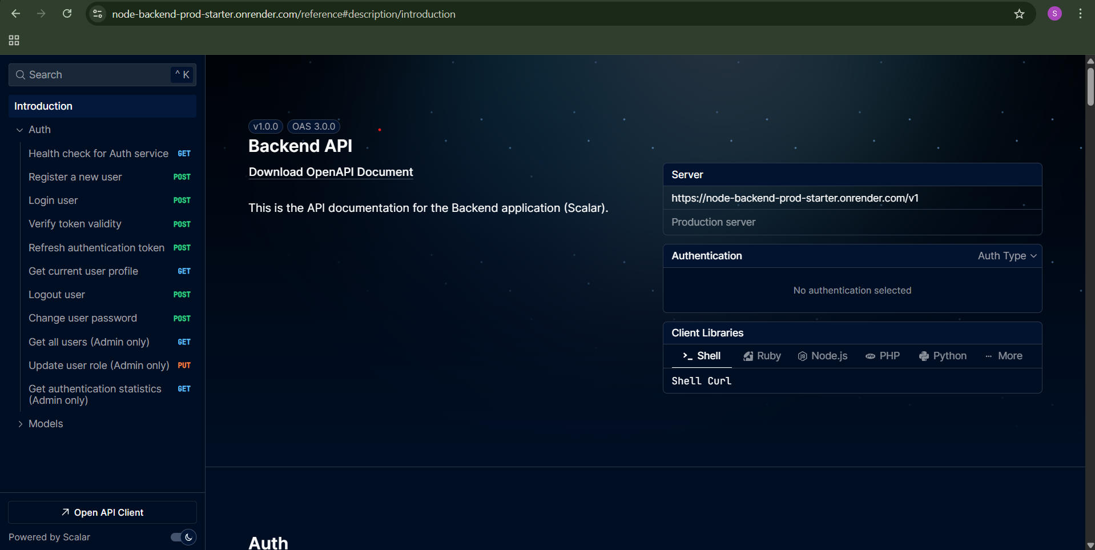Open Register a new user endpoint
This screenshot has height=550, width=1095.
[110, 177]
